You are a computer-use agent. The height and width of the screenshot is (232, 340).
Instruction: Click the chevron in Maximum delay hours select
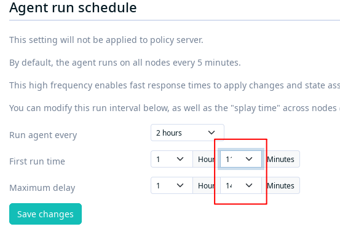[180, 185]
